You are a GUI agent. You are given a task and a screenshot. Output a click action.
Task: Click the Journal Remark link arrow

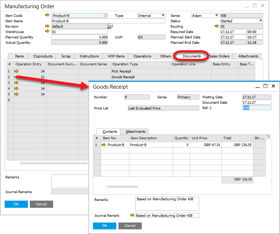132,215
